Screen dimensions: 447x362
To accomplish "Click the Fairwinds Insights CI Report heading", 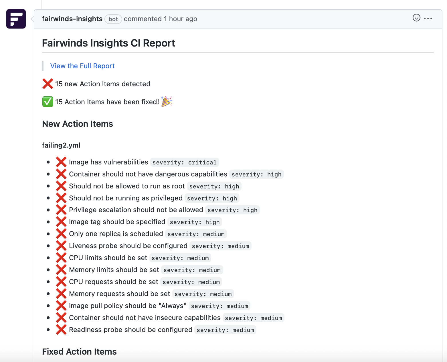I will (108, 43).
